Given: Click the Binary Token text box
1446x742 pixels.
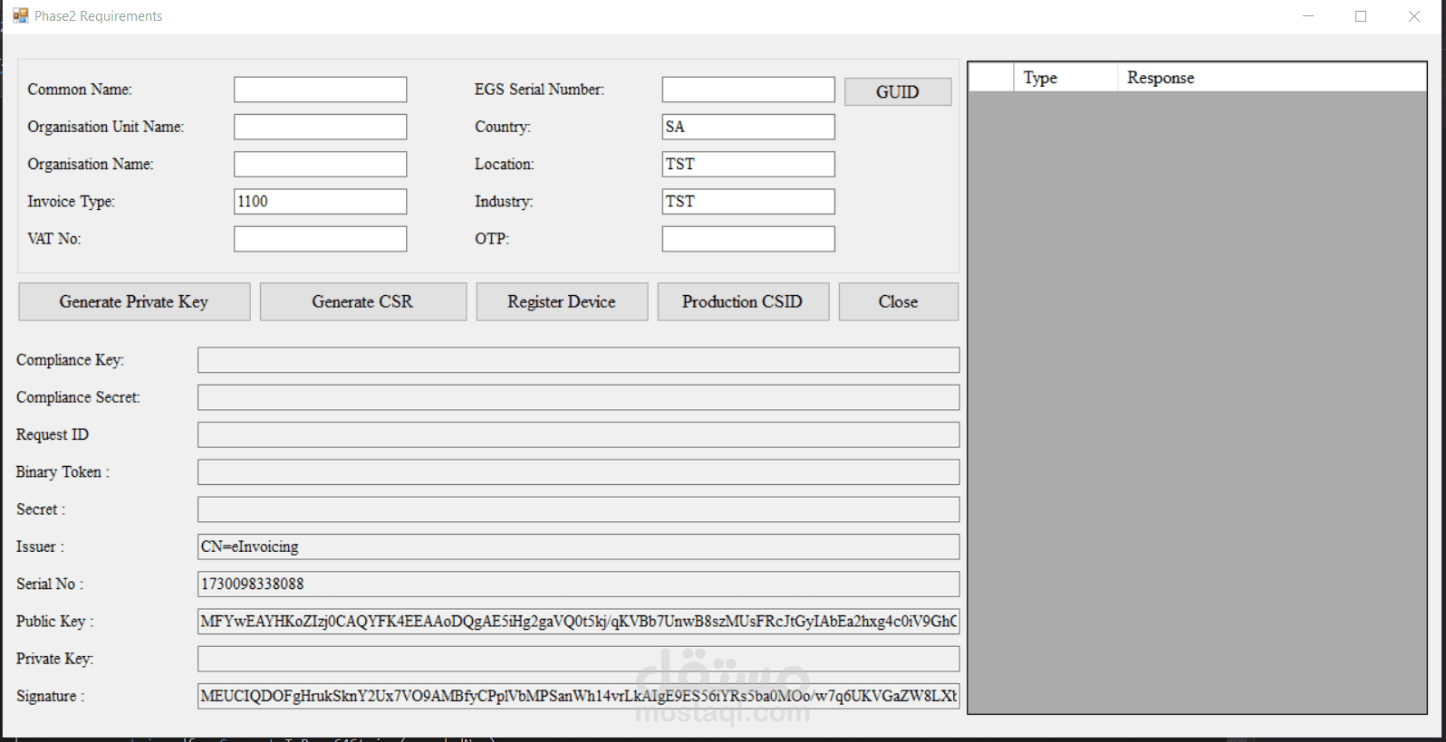Looking at the screenshot, I should (x=578, y=472).
